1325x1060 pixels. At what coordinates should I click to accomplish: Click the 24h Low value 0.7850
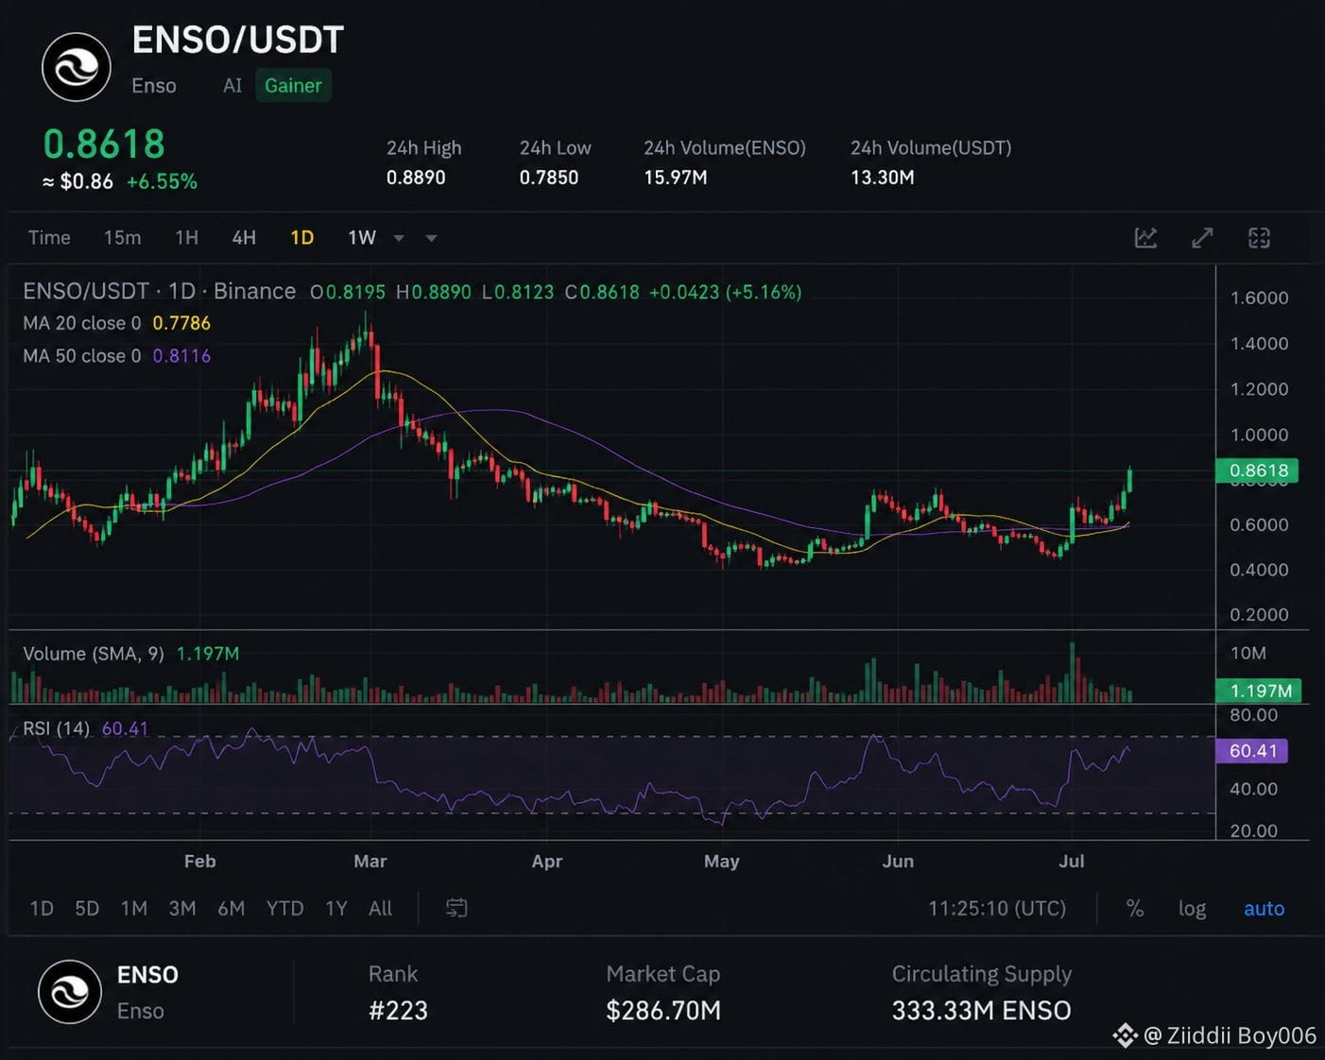pos(548,177)
